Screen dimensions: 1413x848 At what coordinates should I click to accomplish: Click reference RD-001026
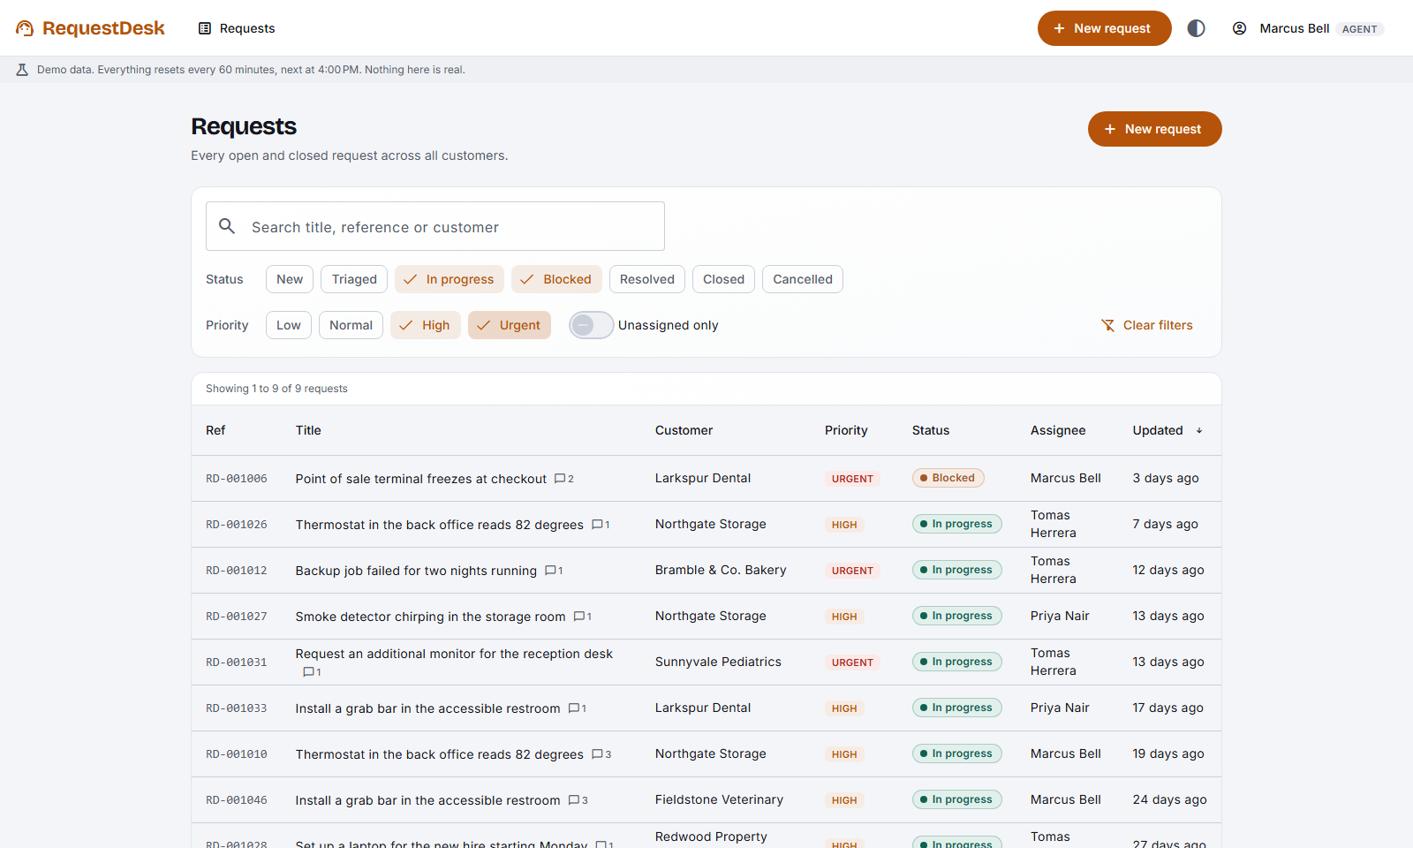[237, 525]
